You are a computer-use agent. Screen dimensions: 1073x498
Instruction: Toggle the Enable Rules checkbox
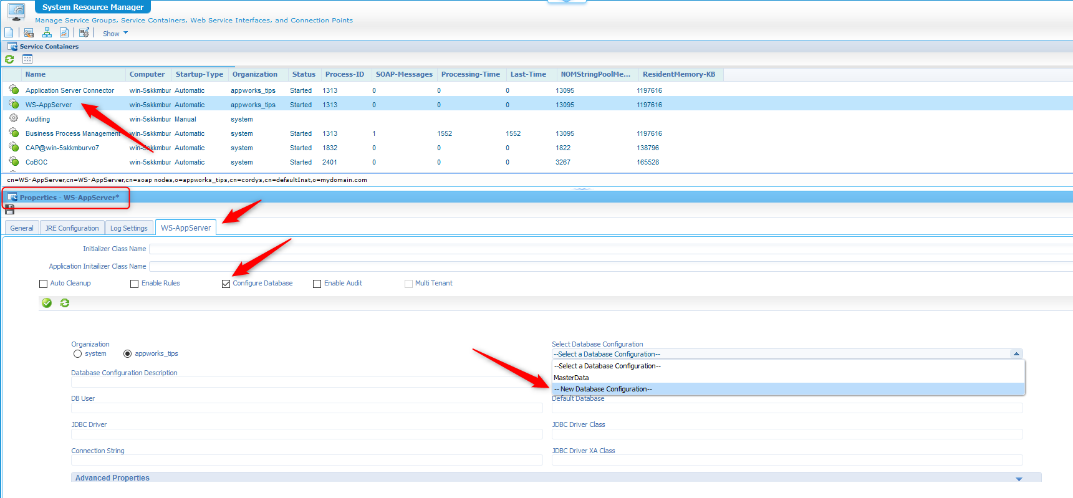point(134,284)
